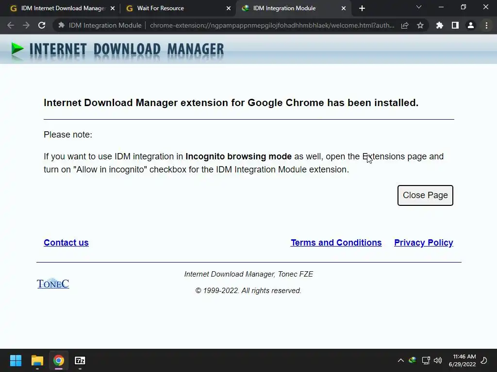
Task: Click the Tonec logo
Action: pyautogui.click(x=53, y=283)
